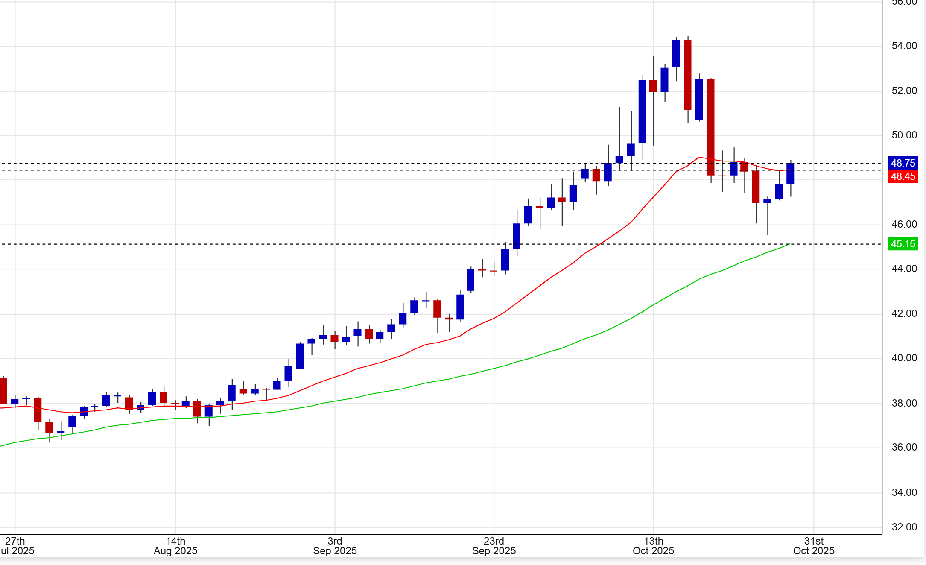The height and width of the screenshot is (565, 926).
Task: Click the green 45.15 price tag
Action: [x=903, y=244]
